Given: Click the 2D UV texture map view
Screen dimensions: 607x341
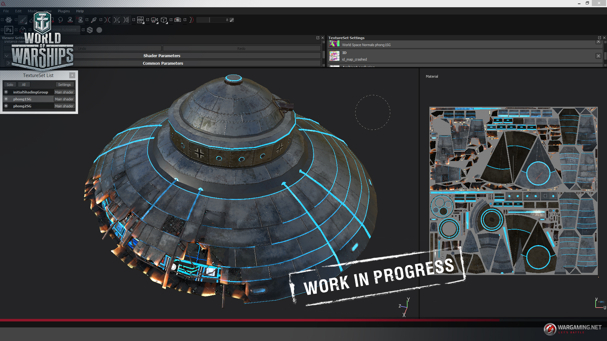Looking at the screenshot, I should point(513,191).
